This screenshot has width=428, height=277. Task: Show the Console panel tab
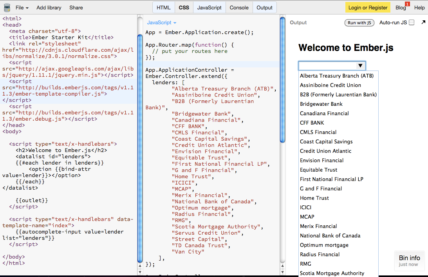point(239,7)
